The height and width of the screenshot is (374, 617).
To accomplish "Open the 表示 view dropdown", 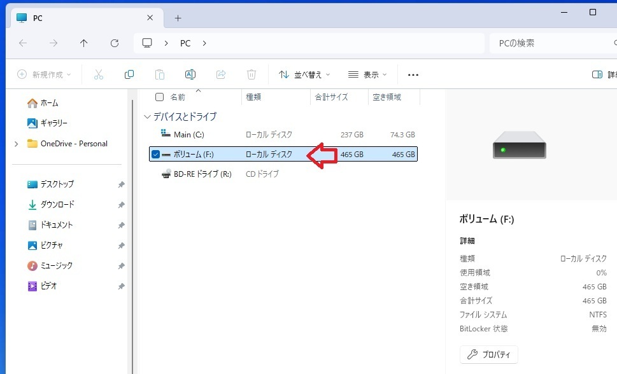I will 367,74.
